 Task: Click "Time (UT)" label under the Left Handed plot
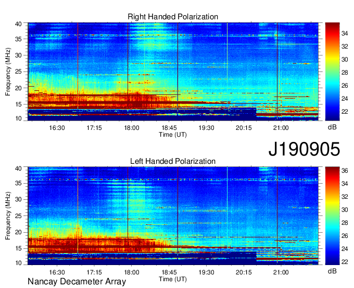(x=173, y=279)
